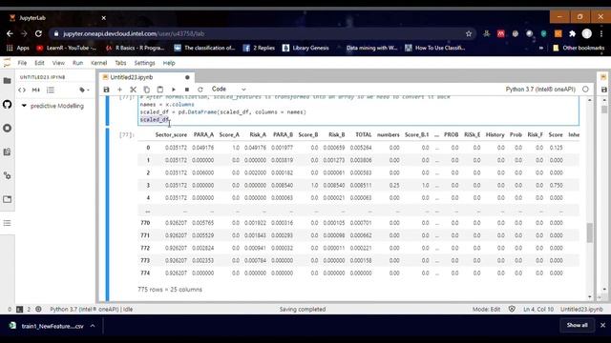Open Library Genesis bookmark
The width and height of the screenshot is (611, 343).
pos(305,48)
